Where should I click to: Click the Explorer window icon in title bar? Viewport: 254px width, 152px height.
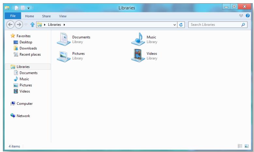7,7
